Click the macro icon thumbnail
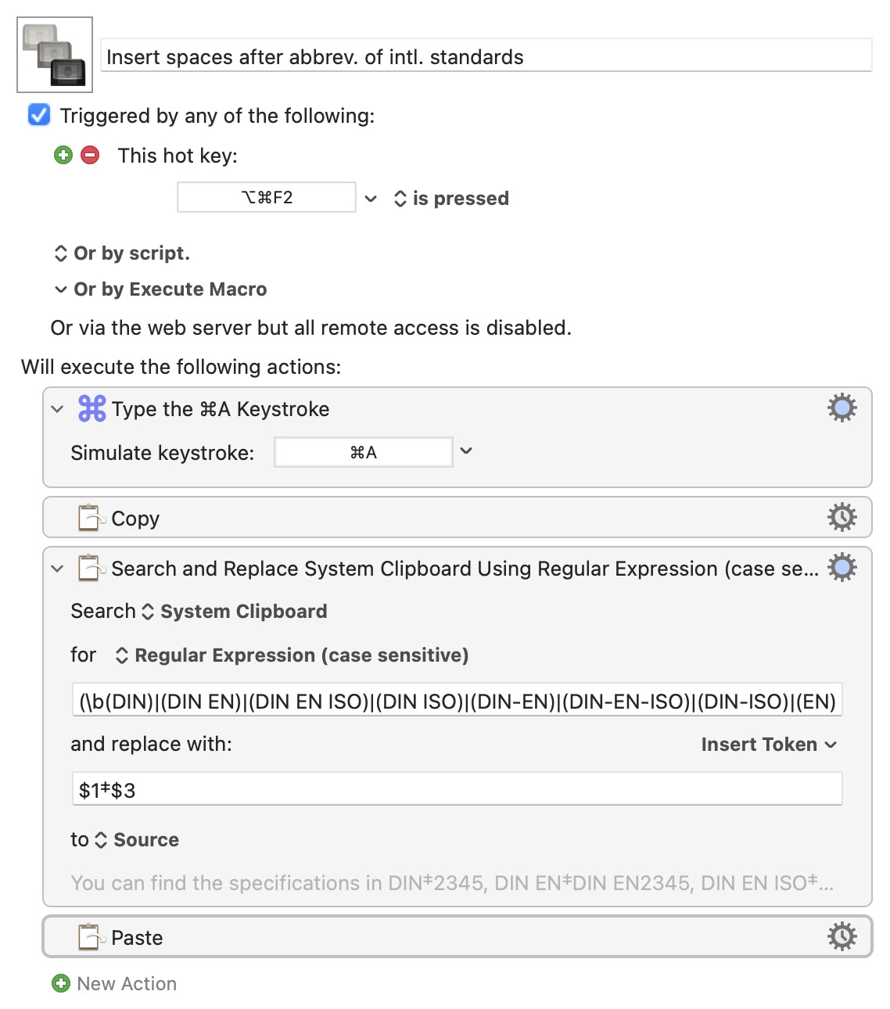This screenshot has width=890, height=1009. click(x=55, y=55)
